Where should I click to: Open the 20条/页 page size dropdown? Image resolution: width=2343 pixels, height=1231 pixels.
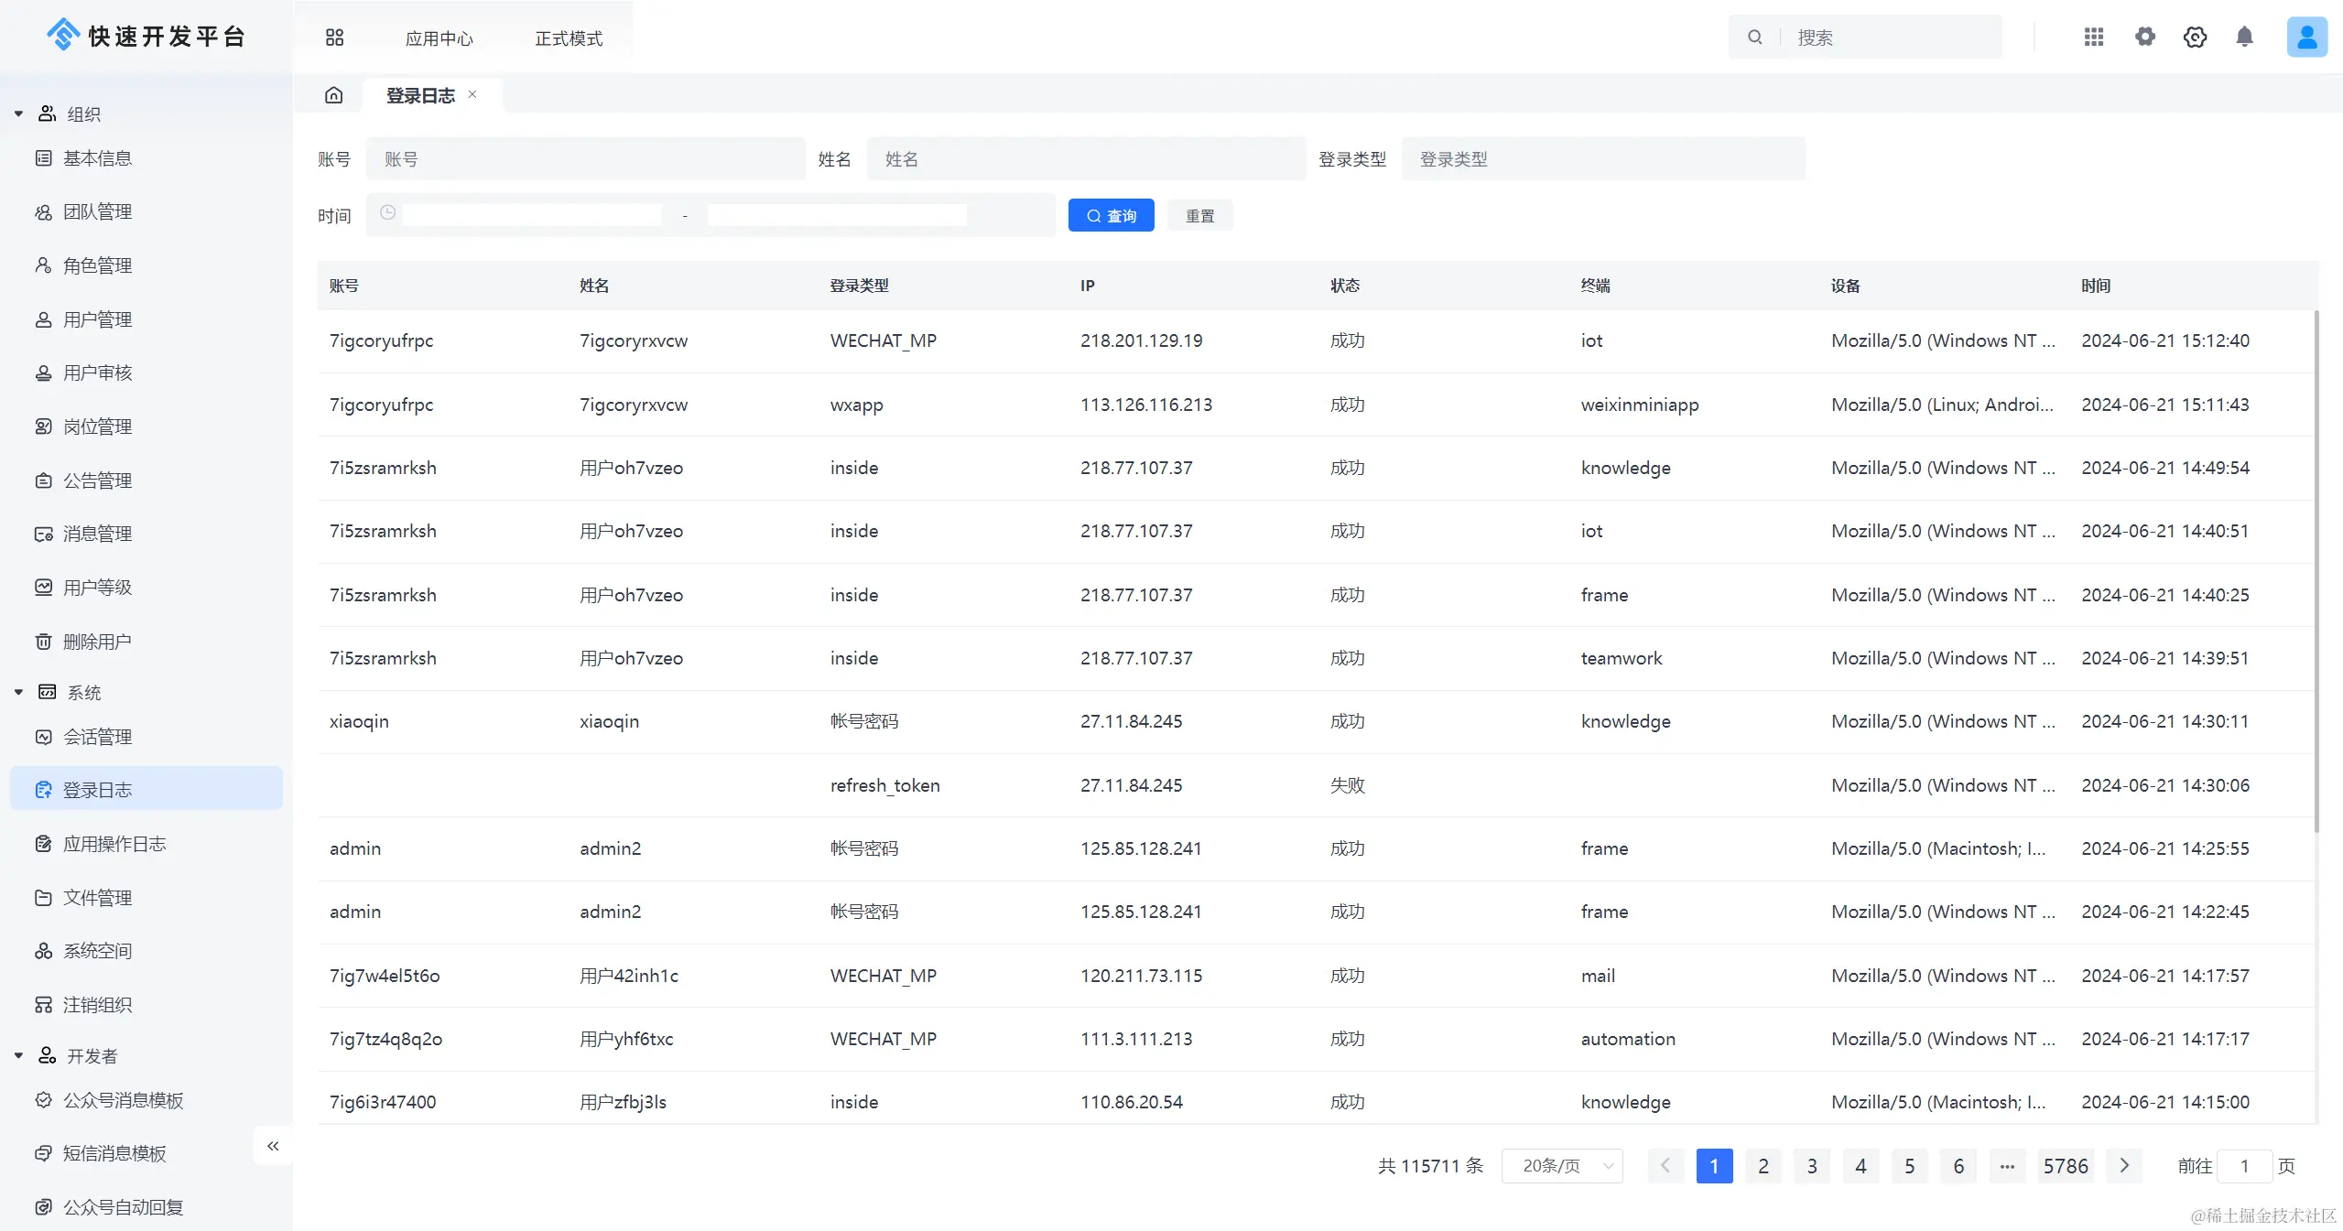(1562, 1166)
